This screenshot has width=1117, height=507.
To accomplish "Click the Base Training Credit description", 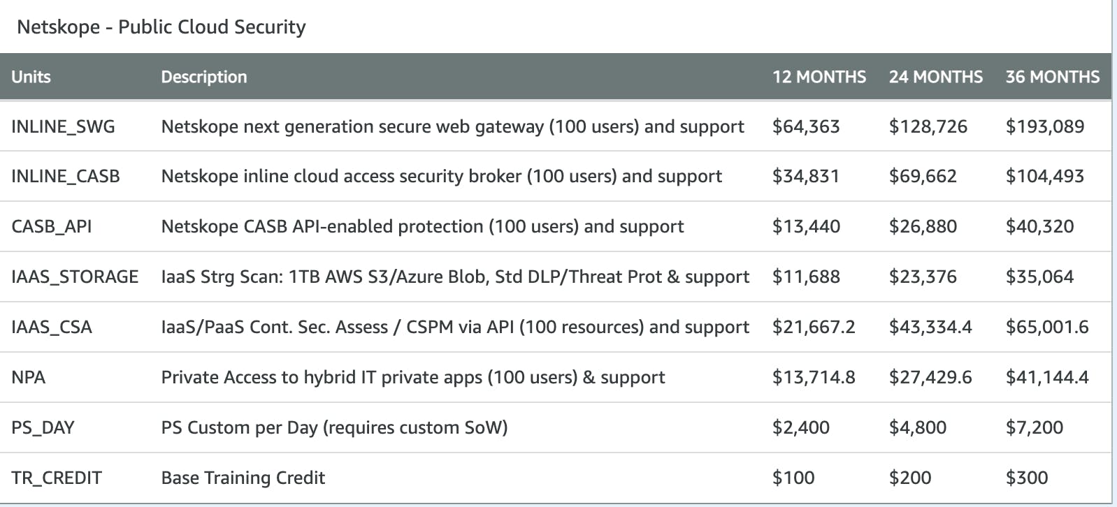I will coord(243,478).
